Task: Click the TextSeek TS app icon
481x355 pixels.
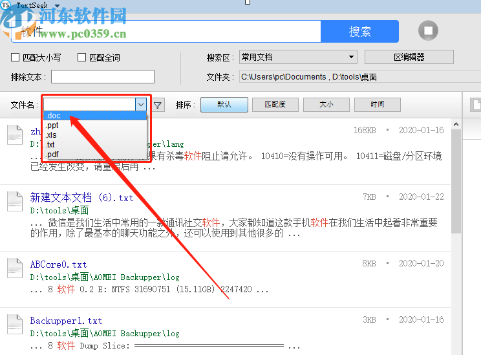Action: pos(6,5)
